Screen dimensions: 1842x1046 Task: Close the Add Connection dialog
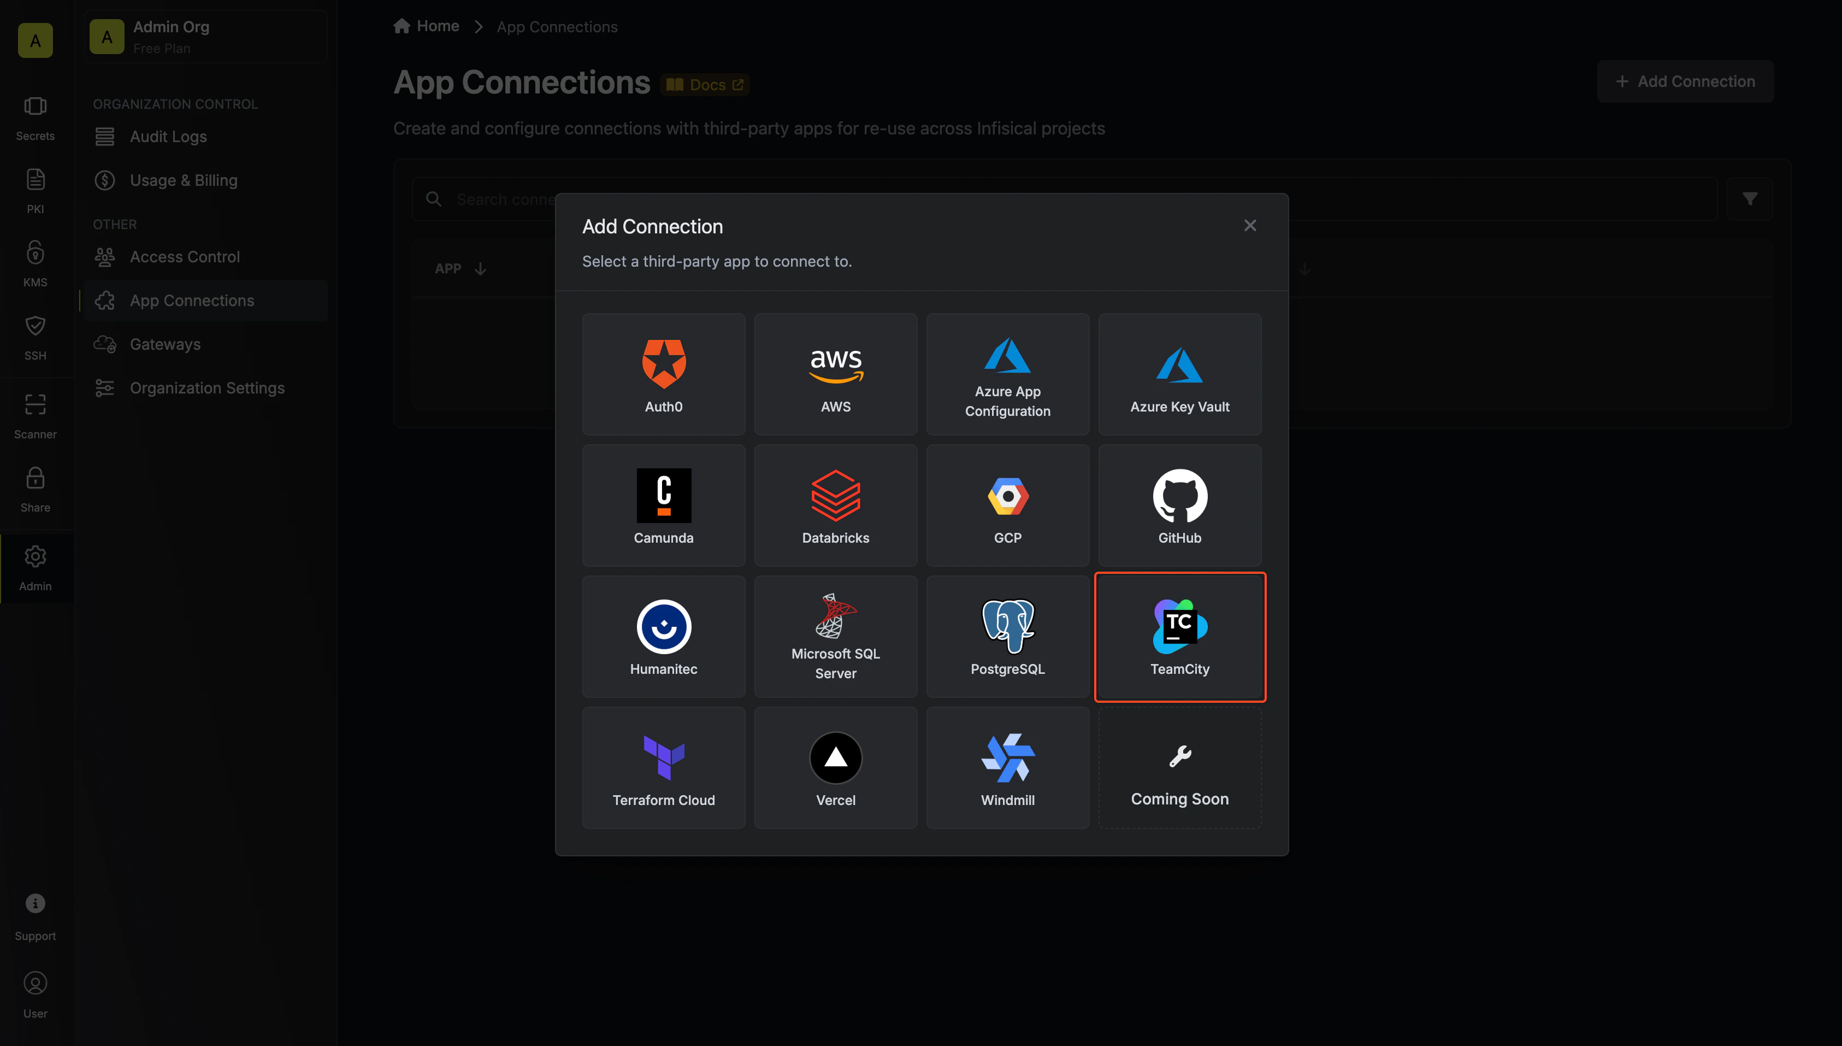pos(1249,226)
